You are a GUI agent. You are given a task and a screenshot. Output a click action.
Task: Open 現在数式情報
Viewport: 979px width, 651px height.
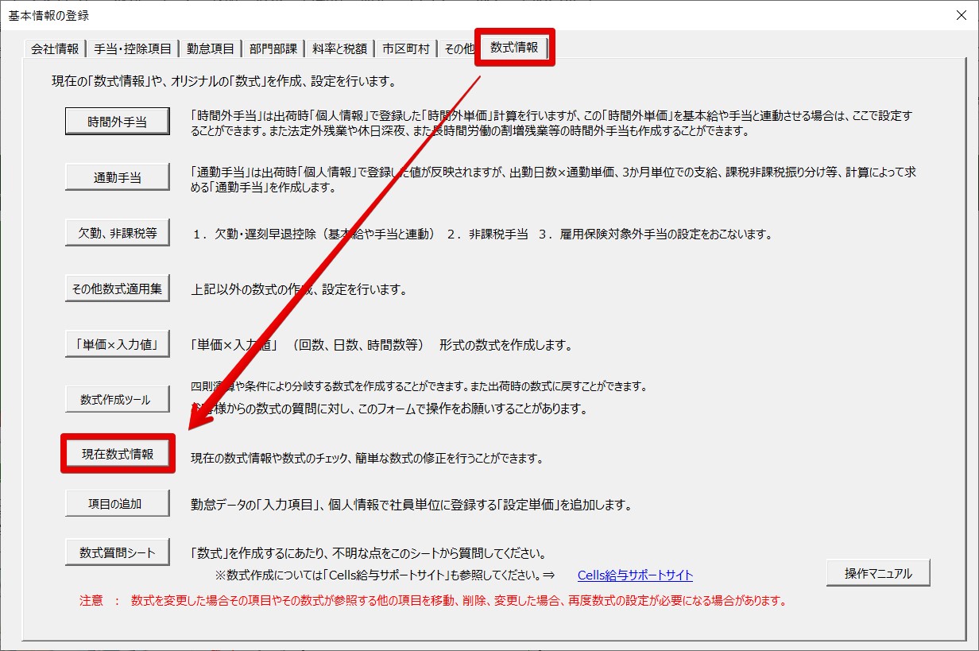(x=118, y=454)
